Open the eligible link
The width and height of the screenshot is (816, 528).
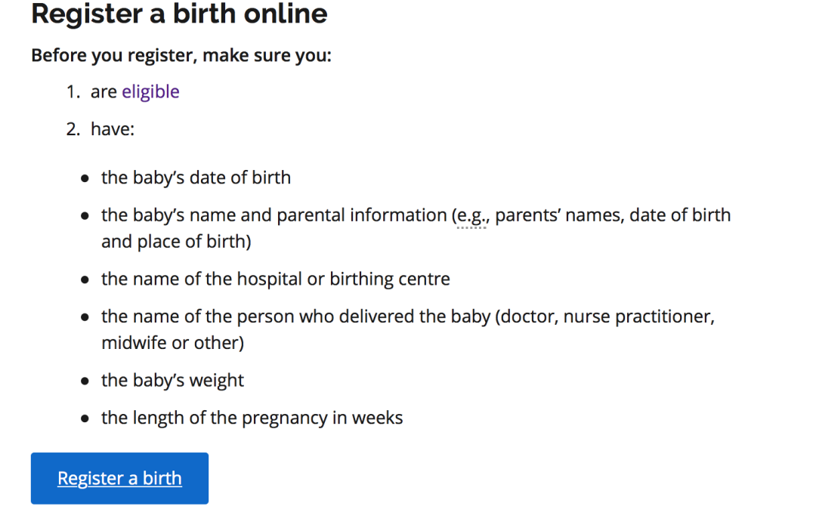tap(150, 92)
